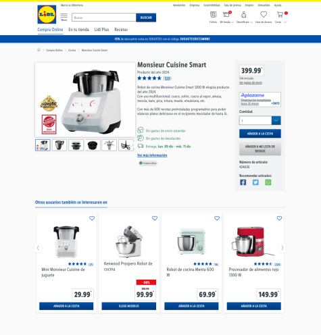Select the second product thumbnail image
The image size is (321, 335).
pos(59,145)
